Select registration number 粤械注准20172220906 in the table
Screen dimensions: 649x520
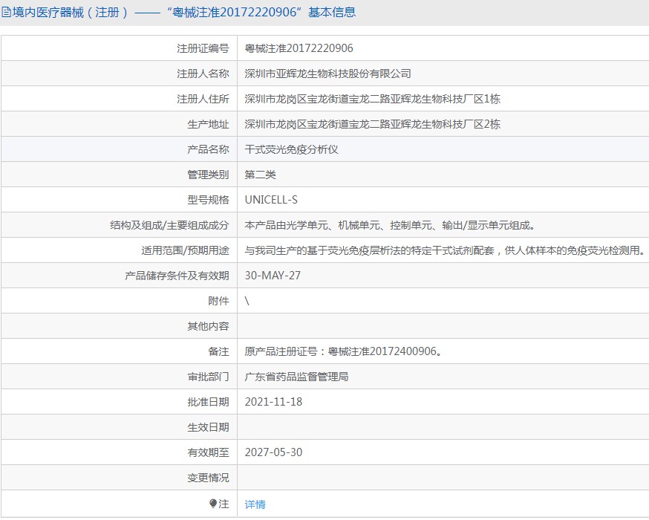pos(299,48)
